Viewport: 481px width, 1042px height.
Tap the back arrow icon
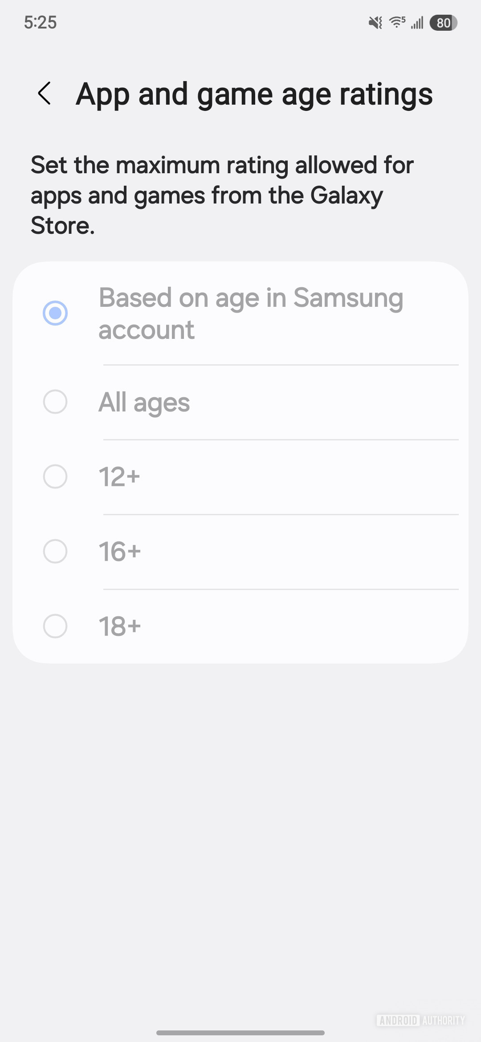click(45, 94)
